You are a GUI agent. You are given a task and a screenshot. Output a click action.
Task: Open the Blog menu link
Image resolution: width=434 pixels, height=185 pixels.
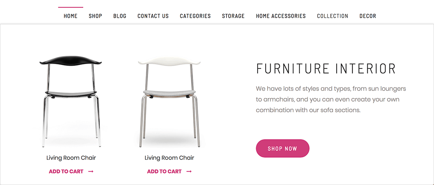point(120,16)
